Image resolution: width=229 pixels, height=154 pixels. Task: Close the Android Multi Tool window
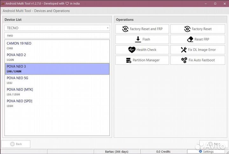(x=225, y=3)
